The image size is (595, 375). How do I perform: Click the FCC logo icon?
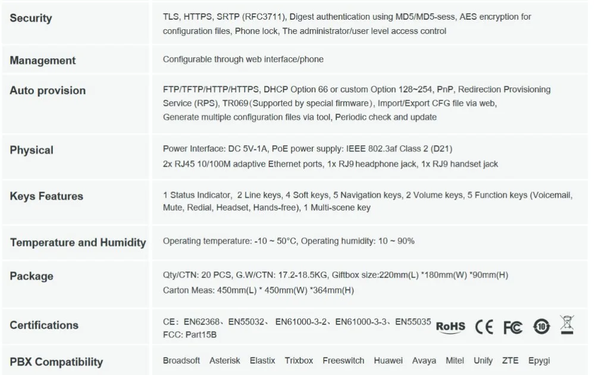click(513, 327)
